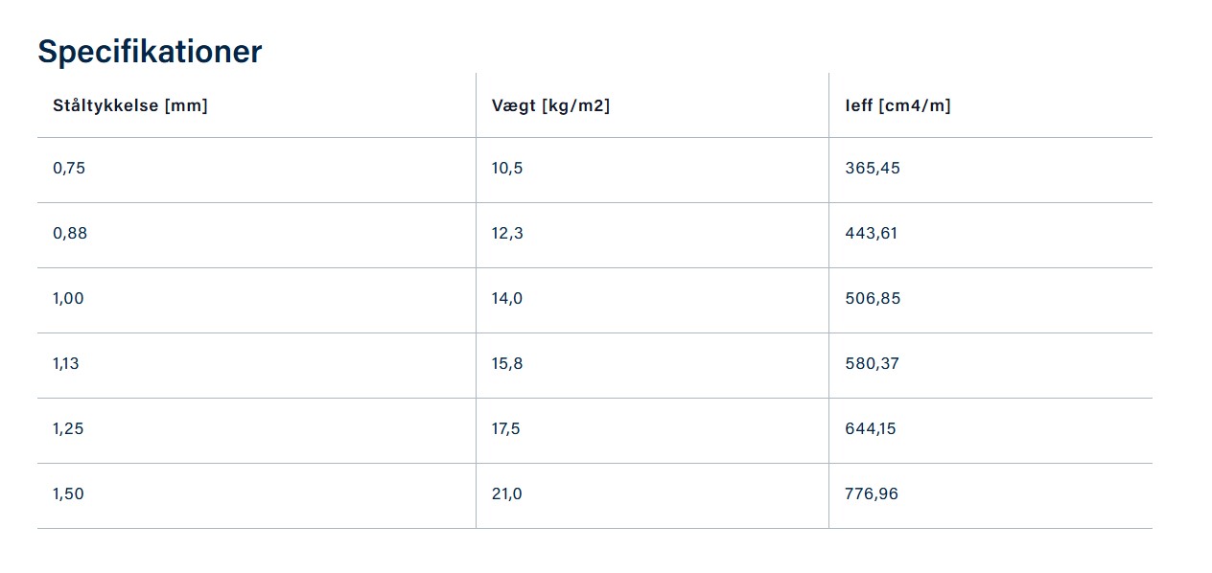
Task: Select the 0,75 steel thickness cell
Action: click(69, 169)
